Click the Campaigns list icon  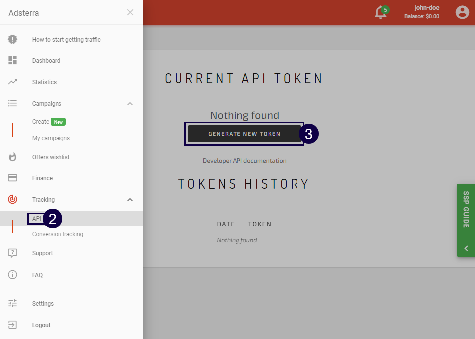[12, 103]
